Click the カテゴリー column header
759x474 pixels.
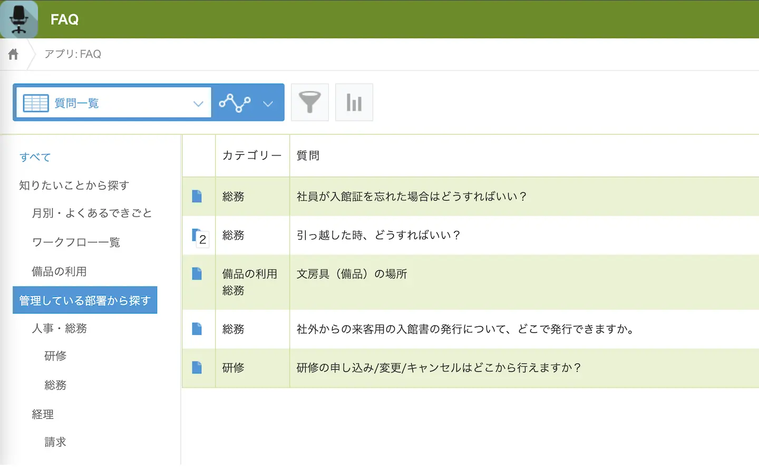coord(252,155)
